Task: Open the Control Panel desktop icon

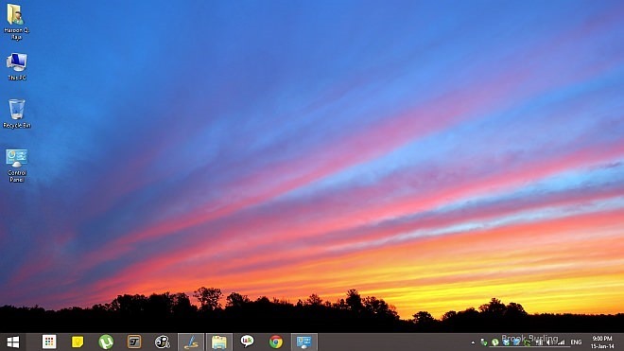Action: coord(16,166)
